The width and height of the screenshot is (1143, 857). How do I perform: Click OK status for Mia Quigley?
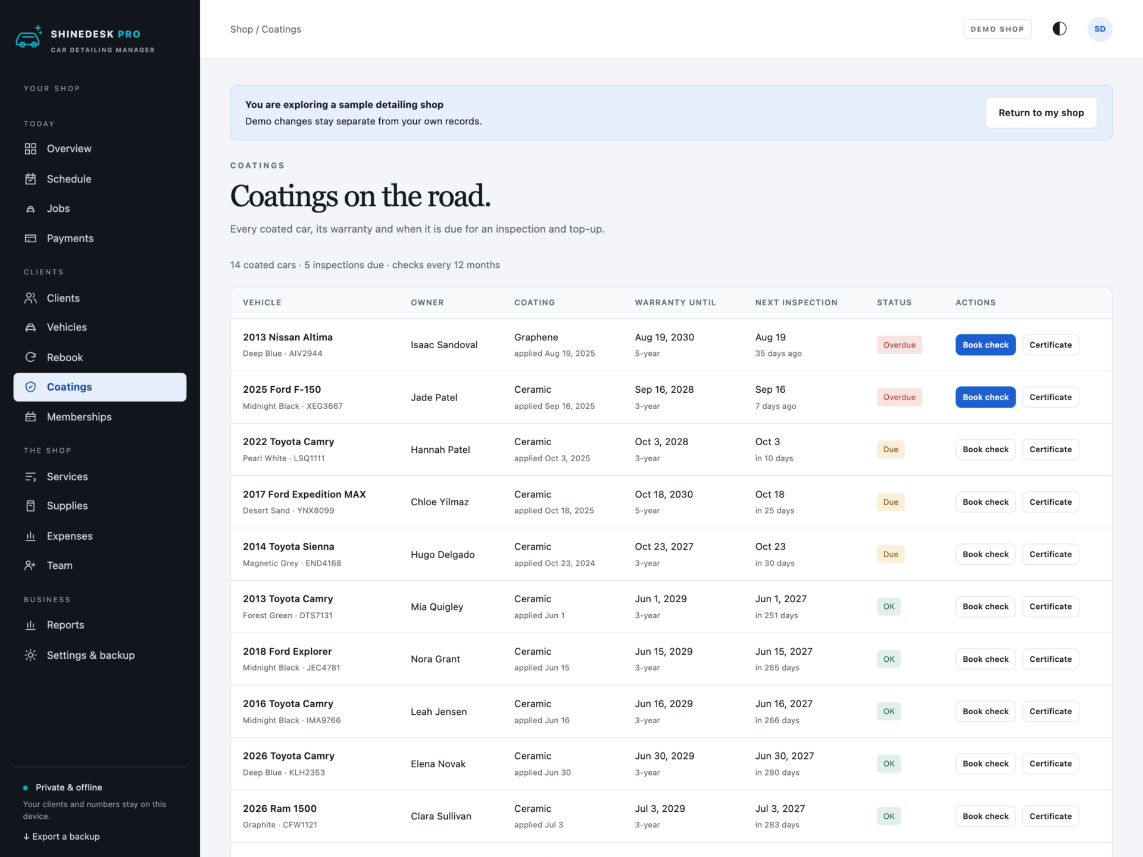click(889, 606)
